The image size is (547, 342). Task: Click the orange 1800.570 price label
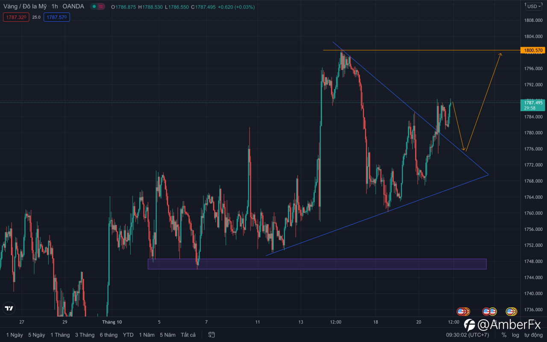click(x=533, y=50)
